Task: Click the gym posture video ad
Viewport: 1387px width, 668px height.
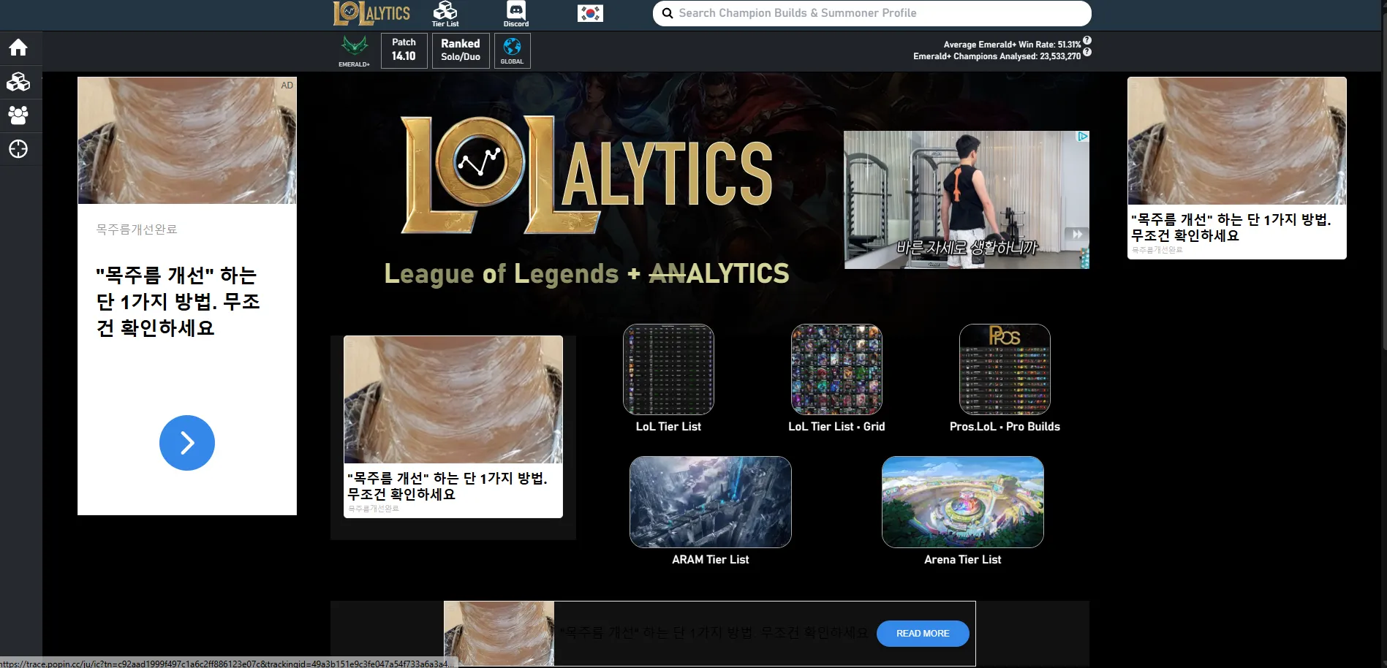Action: (x=967, y=200)
